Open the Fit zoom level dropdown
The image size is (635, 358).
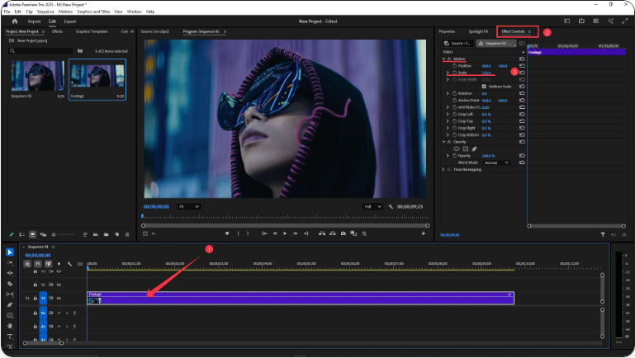pyautogui.click(x=188, y=206)
